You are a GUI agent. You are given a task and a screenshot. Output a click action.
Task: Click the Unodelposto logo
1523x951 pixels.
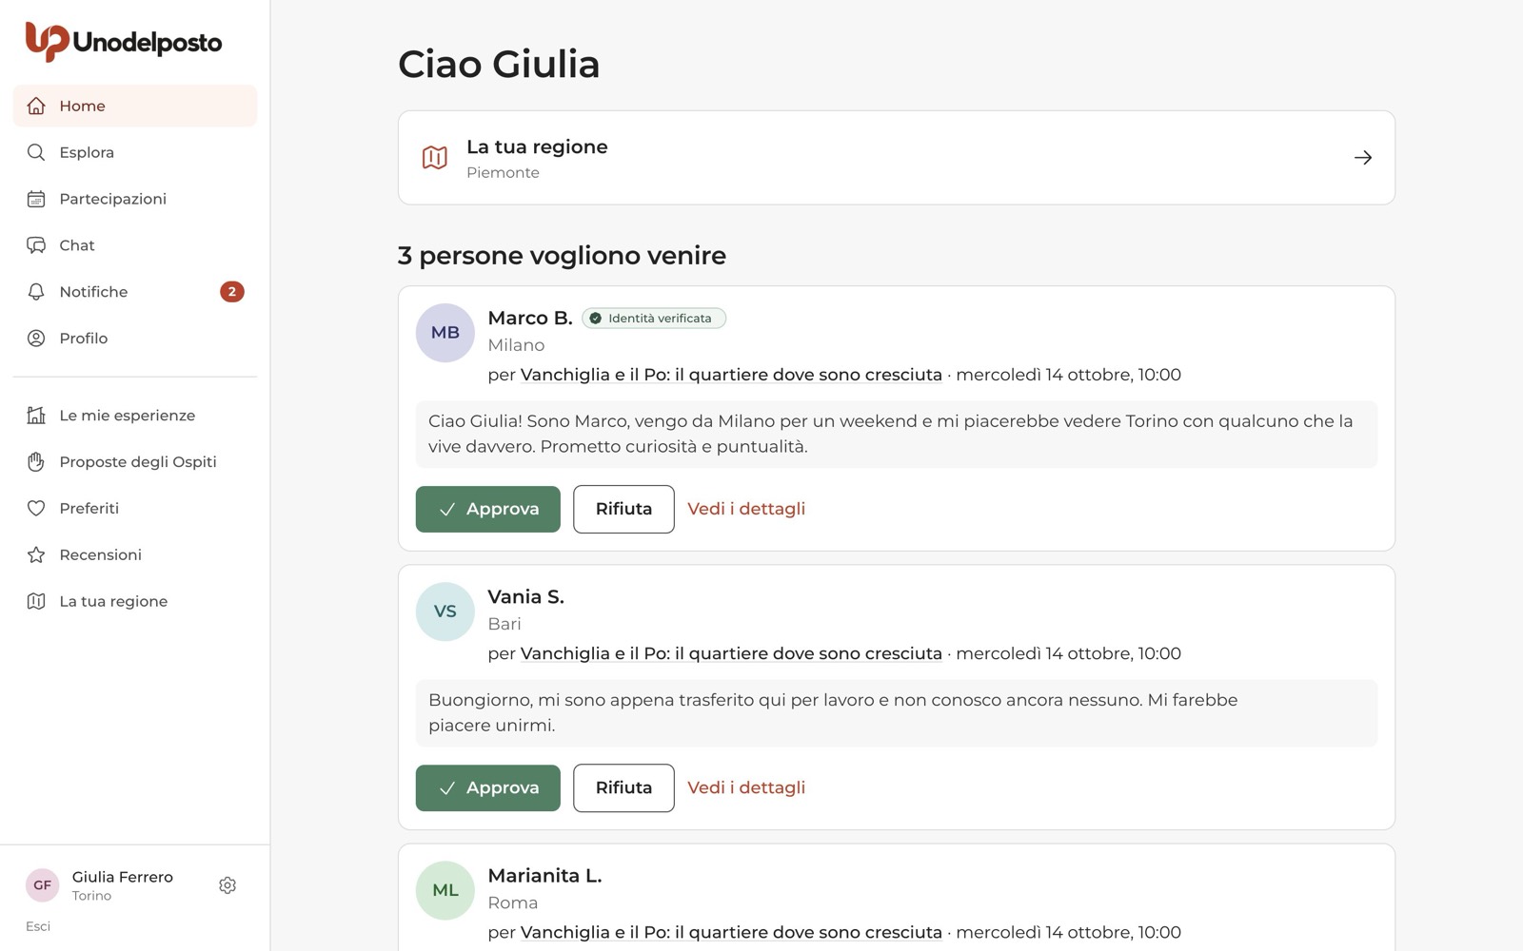(124, 42)
